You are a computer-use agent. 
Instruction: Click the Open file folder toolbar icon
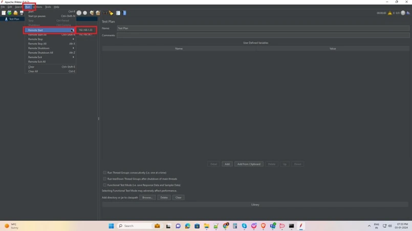point(15,13)
